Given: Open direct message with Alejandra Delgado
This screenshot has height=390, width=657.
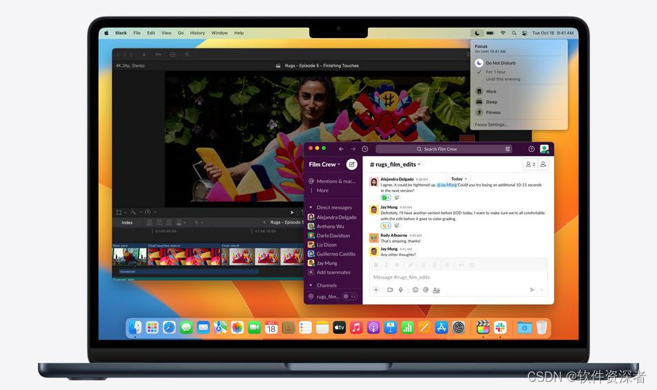Looking at the screenshot, I should [333, 217].
